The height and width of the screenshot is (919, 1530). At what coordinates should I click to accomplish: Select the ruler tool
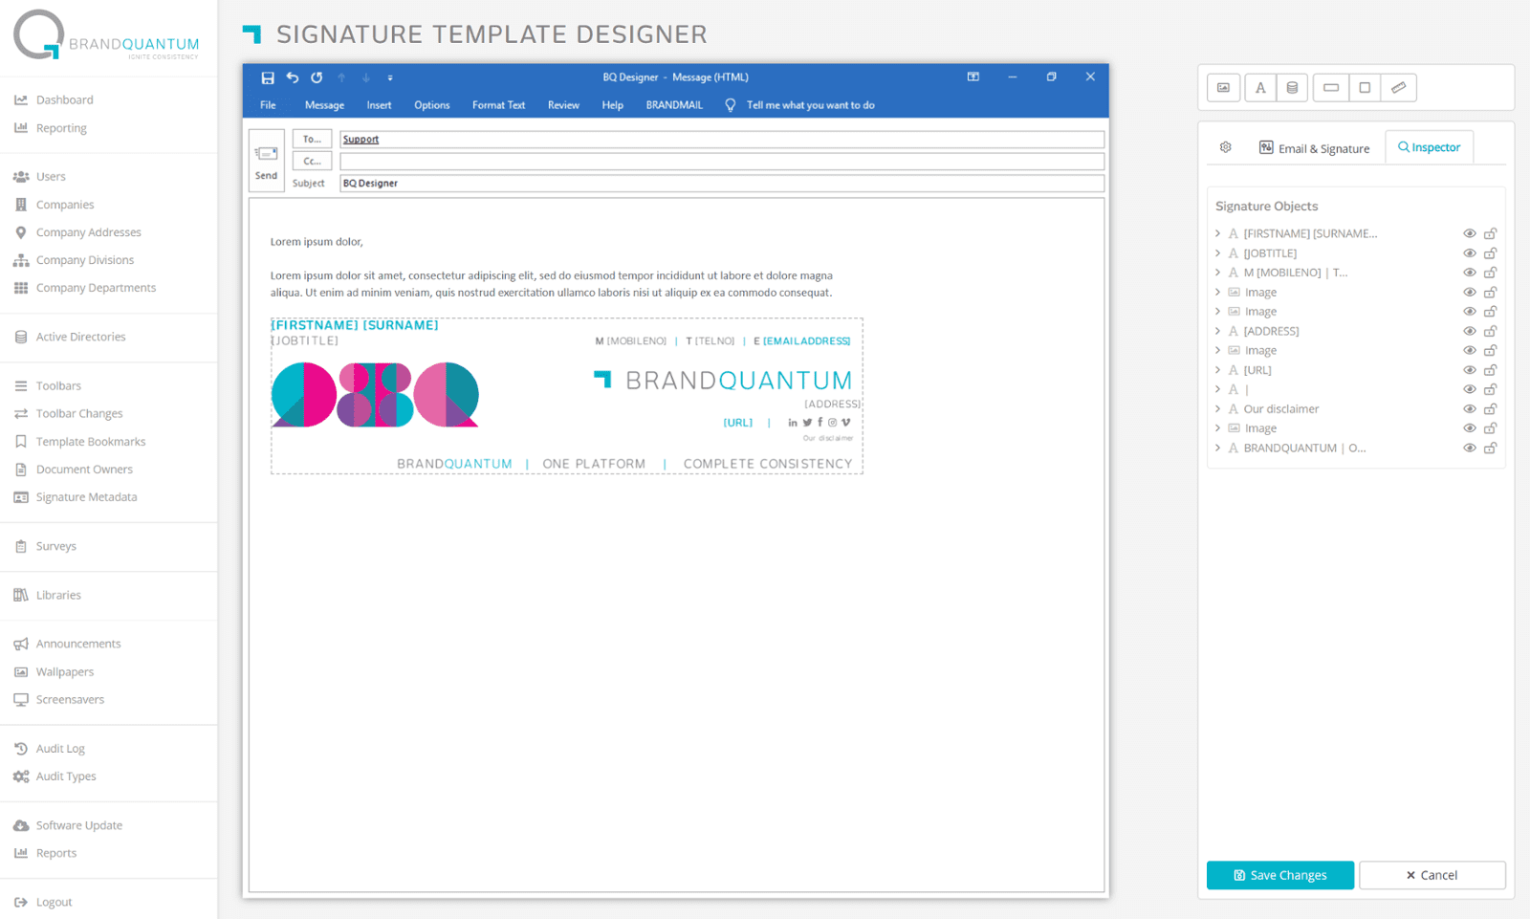[1398, 87]
